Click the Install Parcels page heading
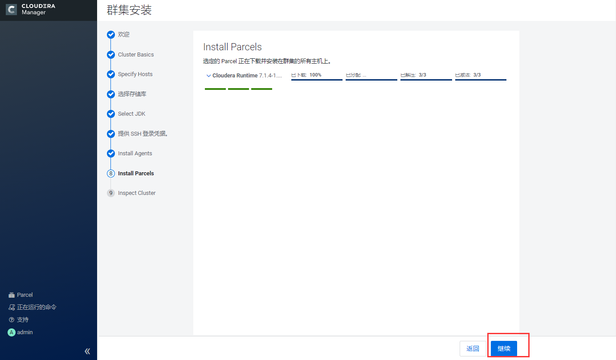 233,47
